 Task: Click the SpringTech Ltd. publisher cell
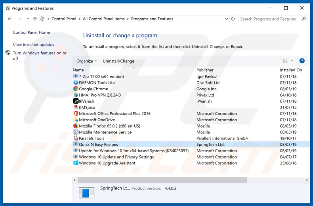(210, 144)
